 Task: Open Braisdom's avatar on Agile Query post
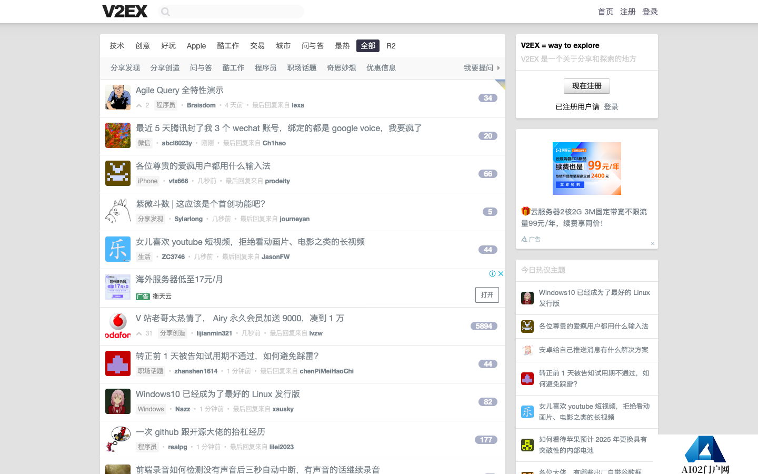tap(118, 97)
